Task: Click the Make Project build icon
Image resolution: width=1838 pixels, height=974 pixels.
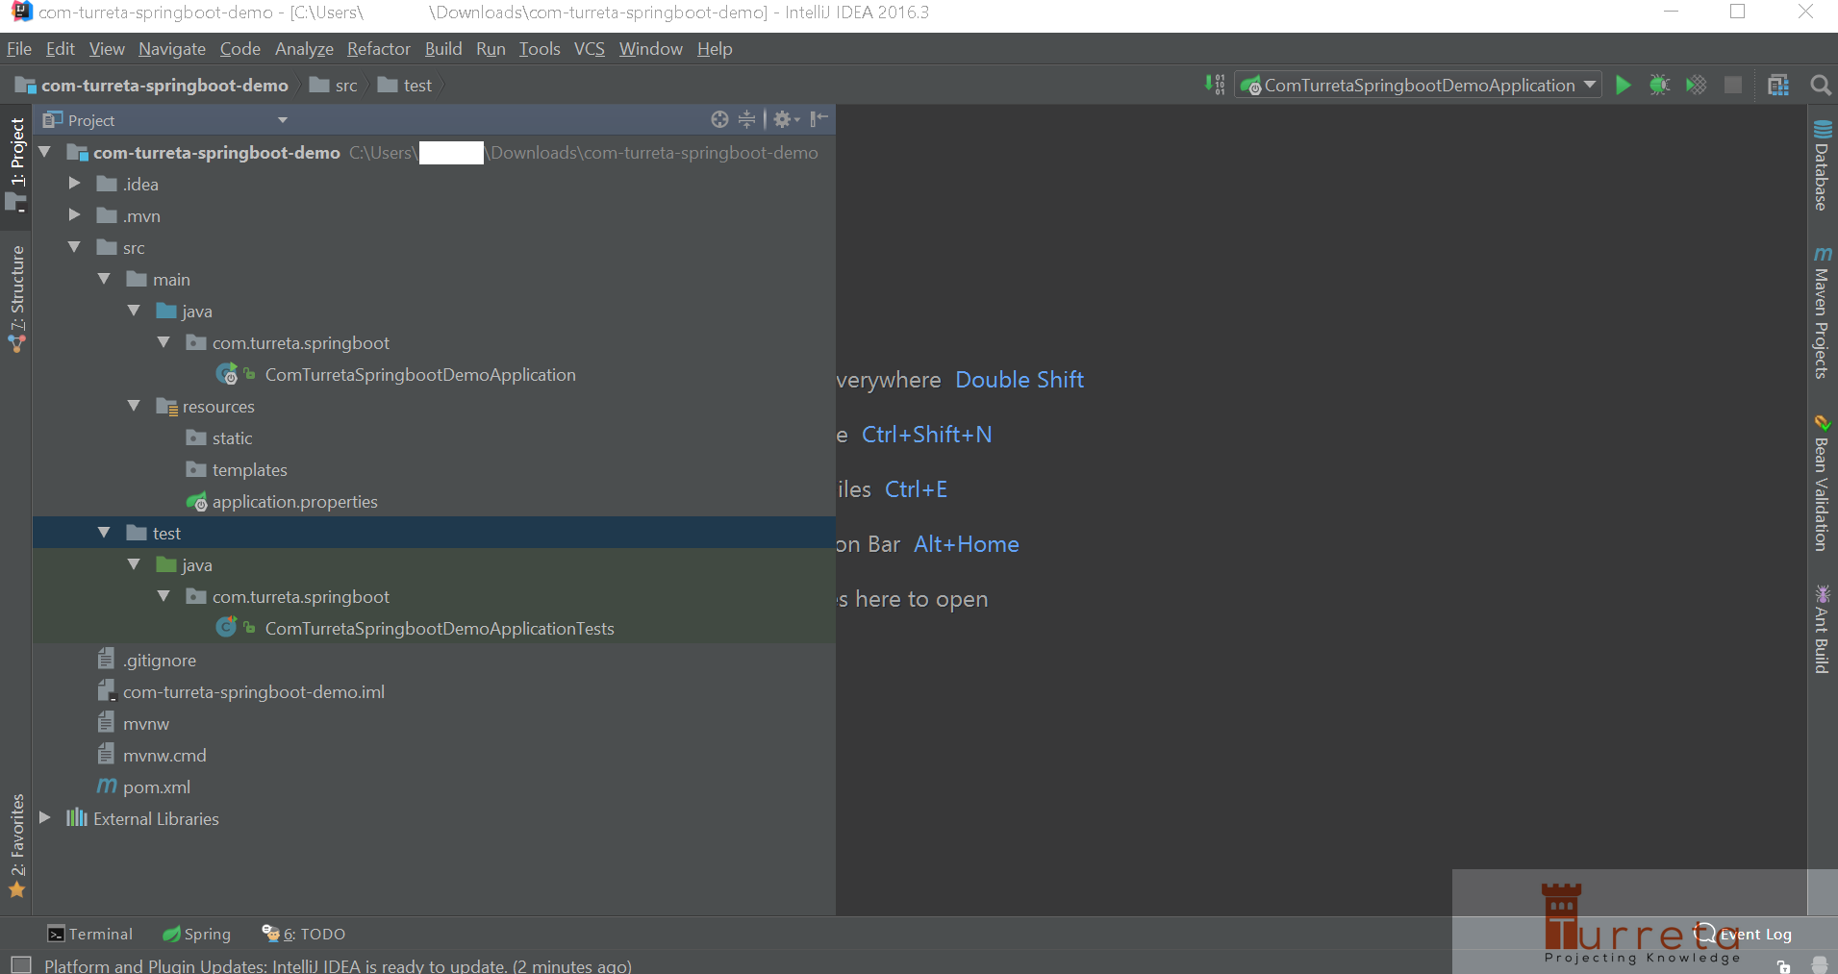Action: coord(1215,85)
